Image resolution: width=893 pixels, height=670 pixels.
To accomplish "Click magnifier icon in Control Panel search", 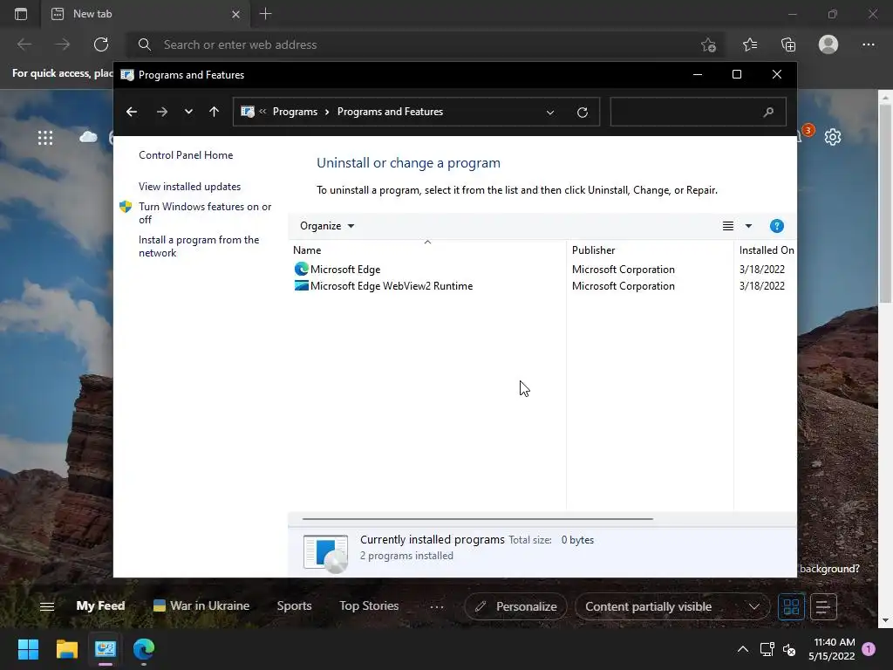I will (x=768, y=112).
